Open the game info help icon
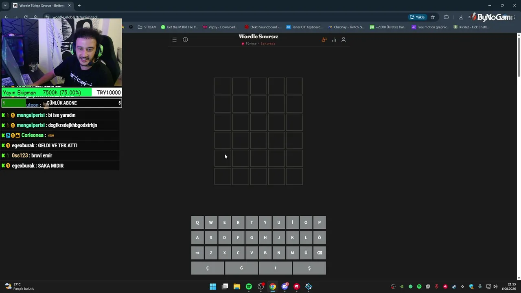 click(185, 40)
